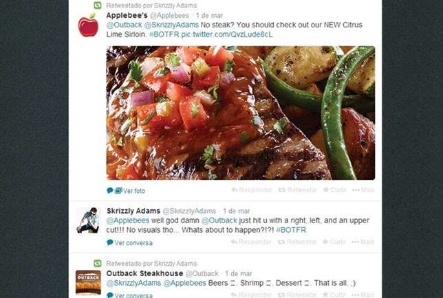Open pic.twitter.com/QvzLude8cL link
The image size is (443, 298).
pos(227,34)
